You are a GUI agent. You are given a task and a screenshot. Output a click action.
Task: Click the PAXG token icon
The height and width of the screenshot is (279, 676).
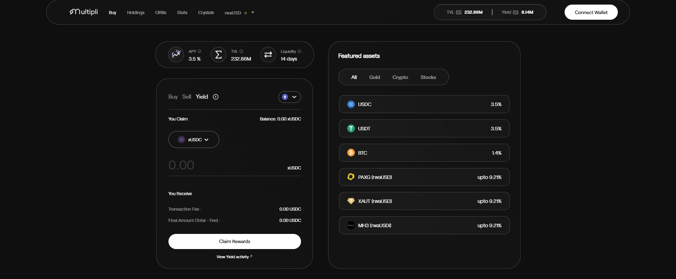point(351,177)
